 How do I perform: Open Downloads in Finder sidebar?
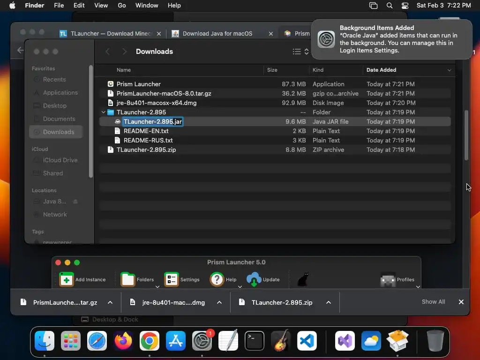(56, 132)
